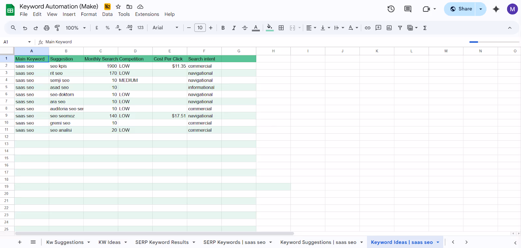
Task: Redo the last action
Action: click(36, 28)
